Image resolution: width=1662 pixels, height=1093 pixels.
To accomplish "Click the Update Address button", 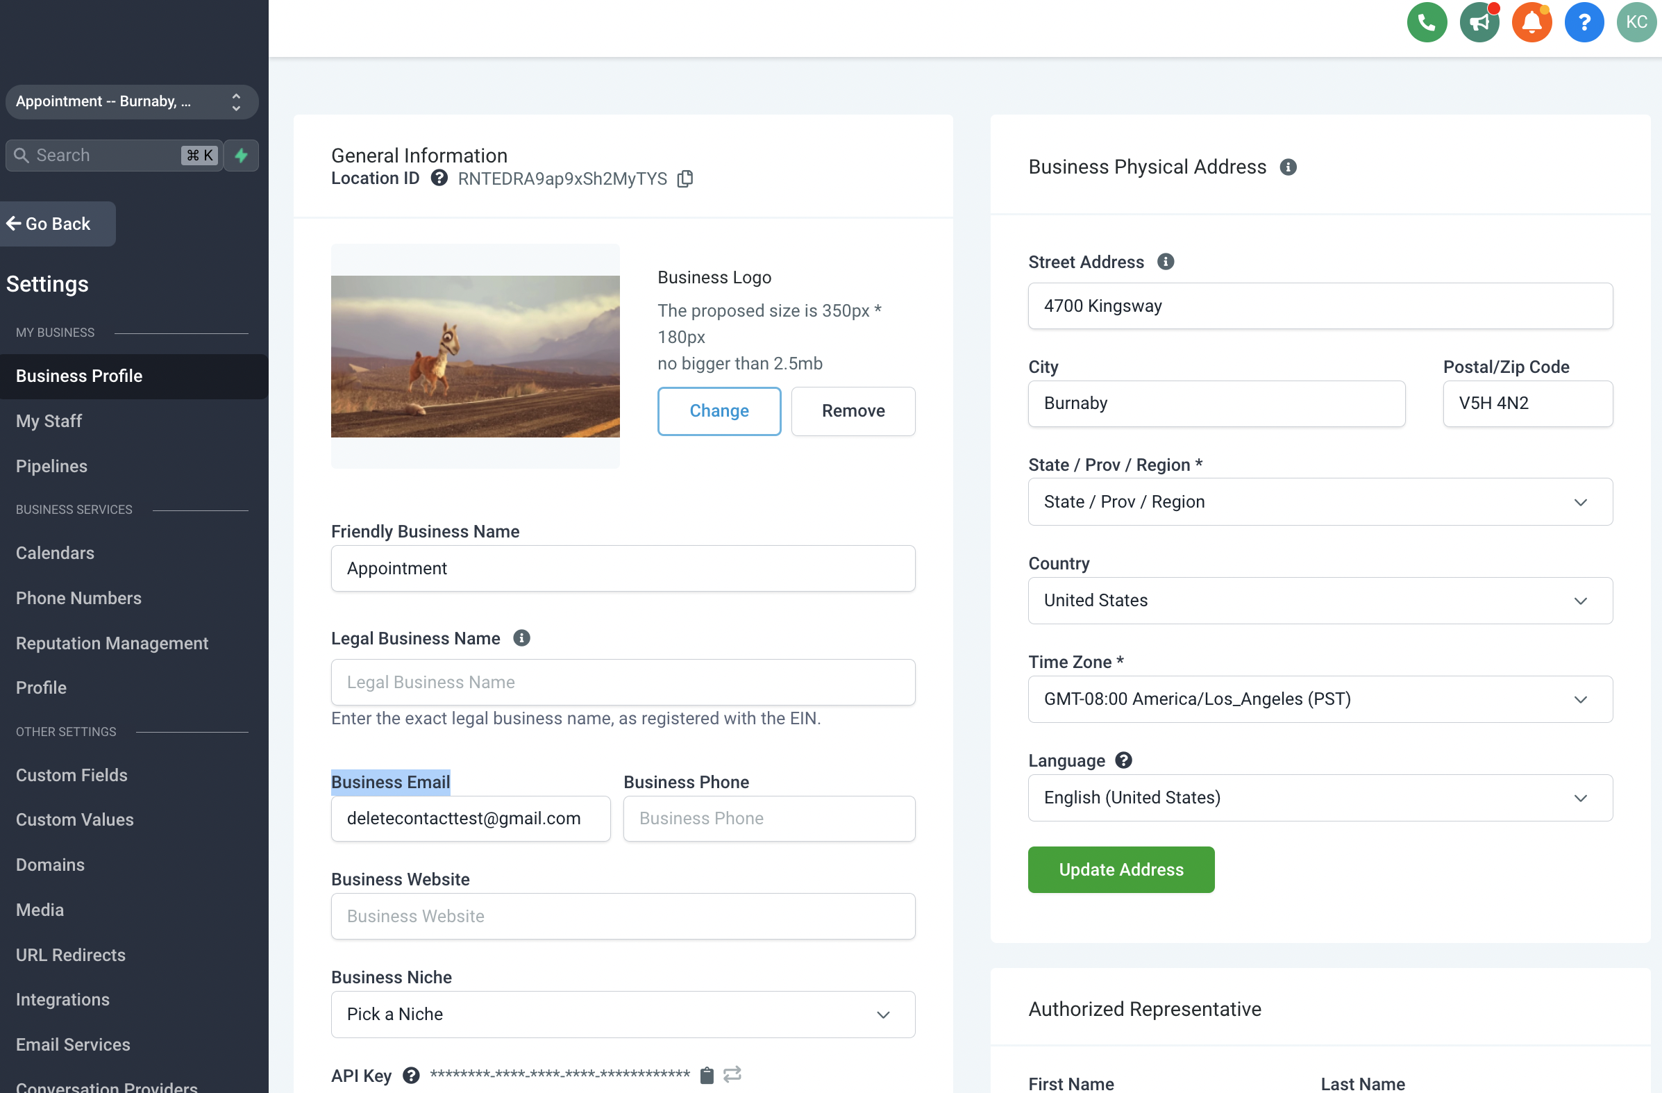I will [1120, 869].
